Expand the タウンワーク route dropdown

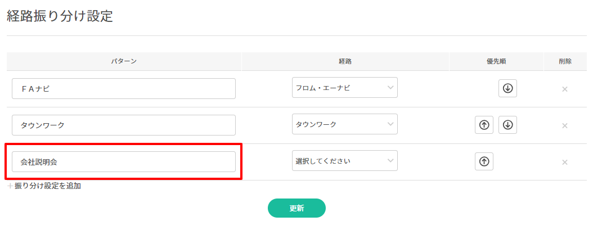pyautogui.click(x=344, y=124)
